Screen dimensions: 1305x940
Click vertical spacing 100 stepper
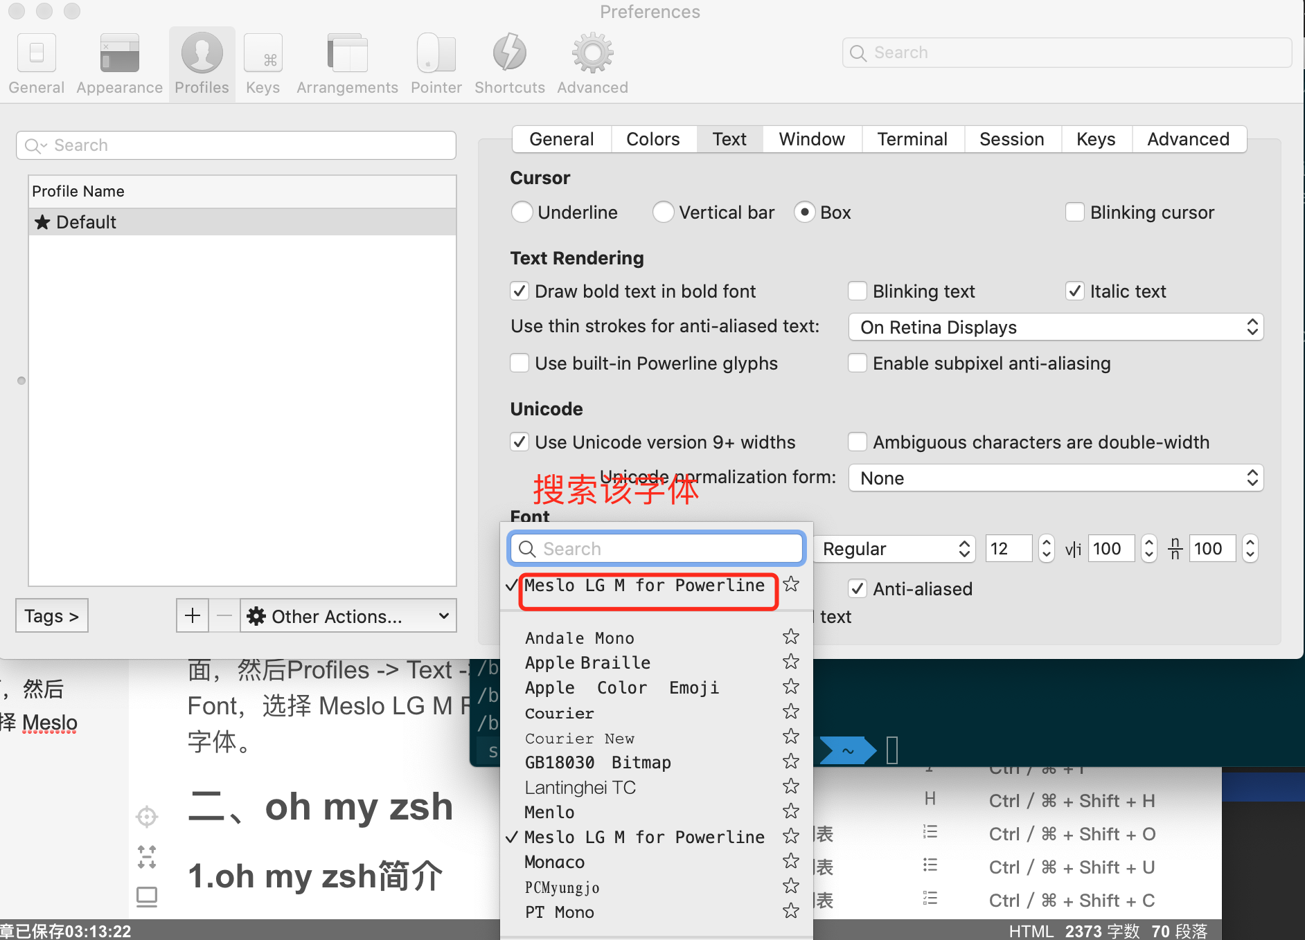[x=1250, y=549]
